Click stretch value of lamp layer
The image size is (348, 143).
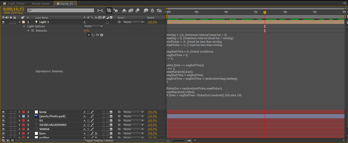(x=152, y=112)
